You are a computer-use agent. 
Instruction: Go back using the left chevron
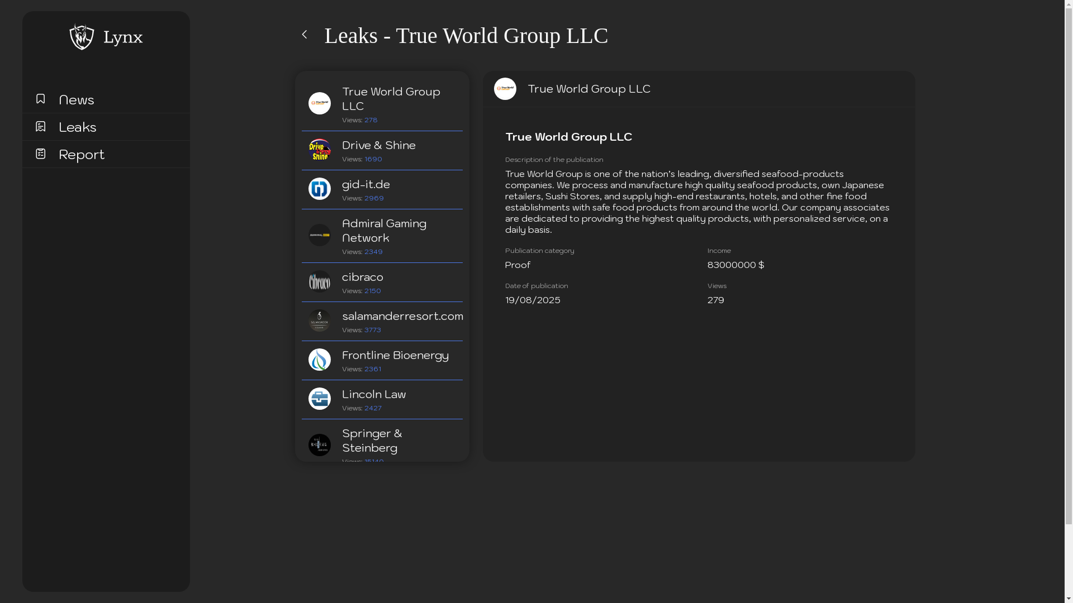pyautogui.click(x=305, y=35)
